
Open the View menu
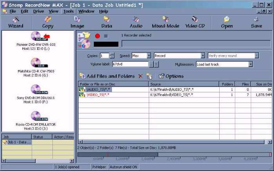pos(53,11)
